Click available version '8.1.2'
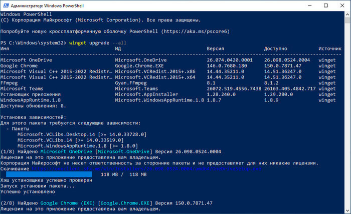 pyautogui.click(x=271, y=83)
